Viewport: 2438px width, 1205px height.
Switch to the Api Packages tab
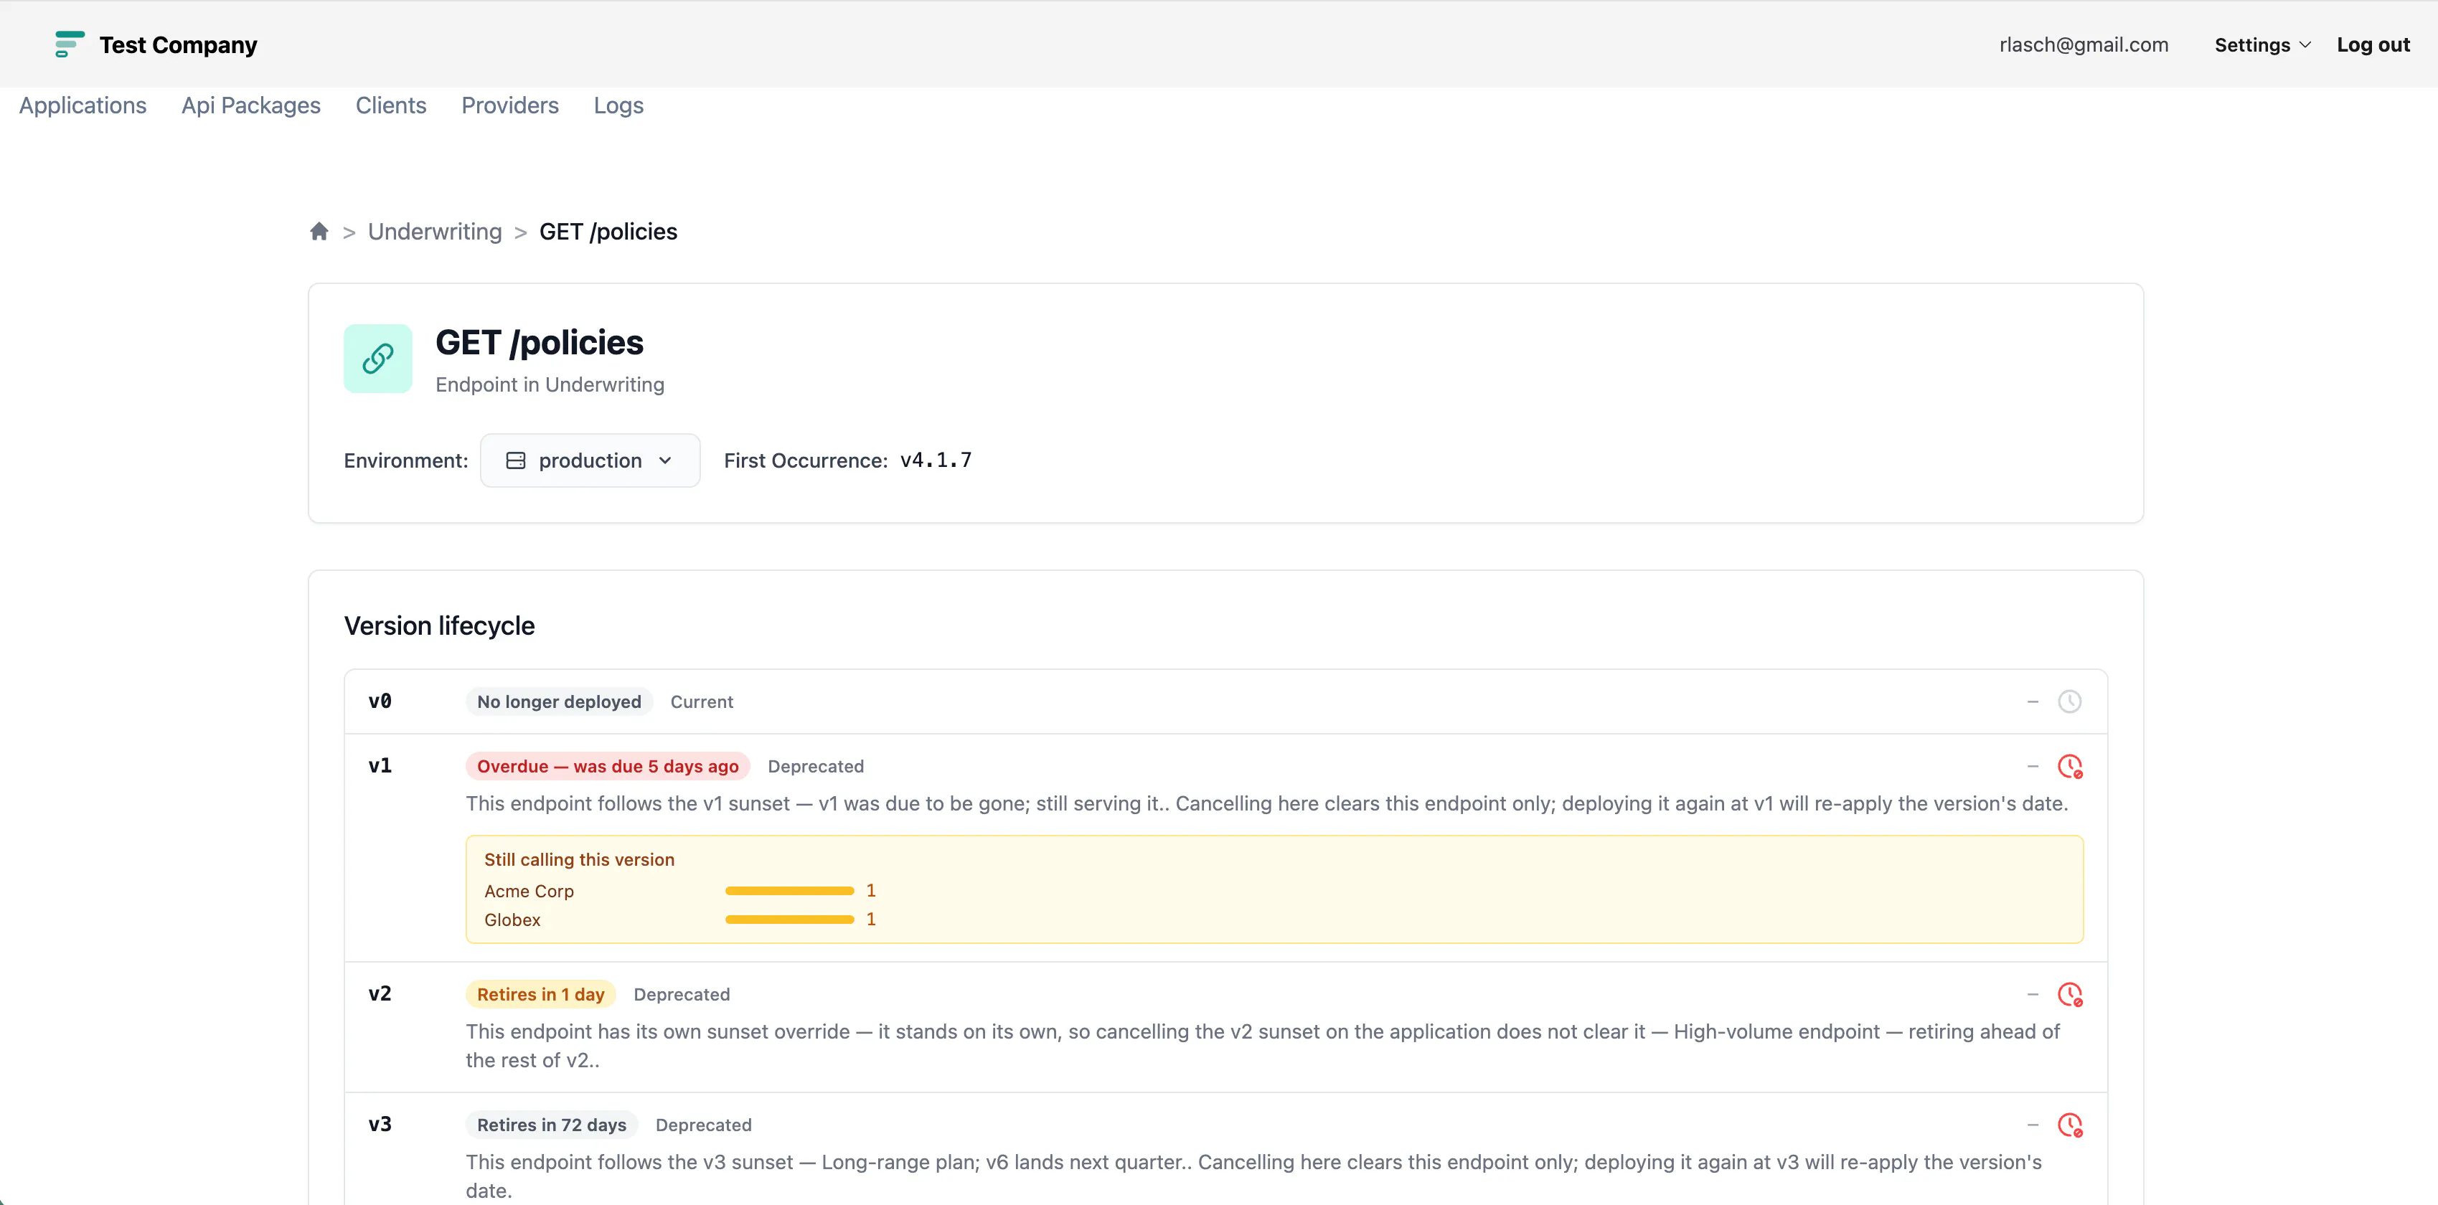point(251,105)
